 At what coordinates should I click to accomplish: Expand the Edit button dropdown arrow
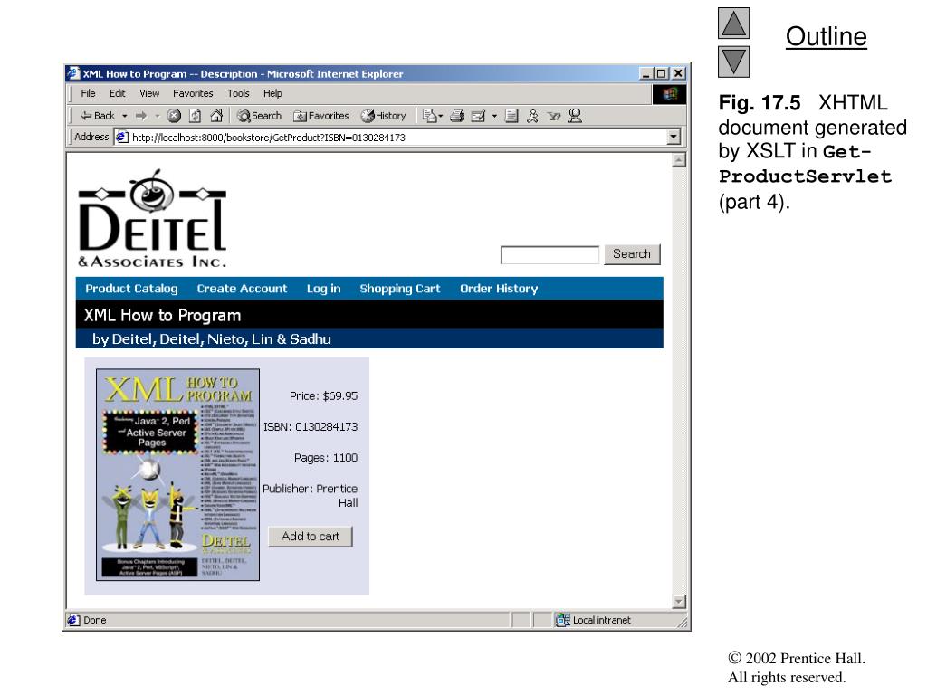pos(494,116)
